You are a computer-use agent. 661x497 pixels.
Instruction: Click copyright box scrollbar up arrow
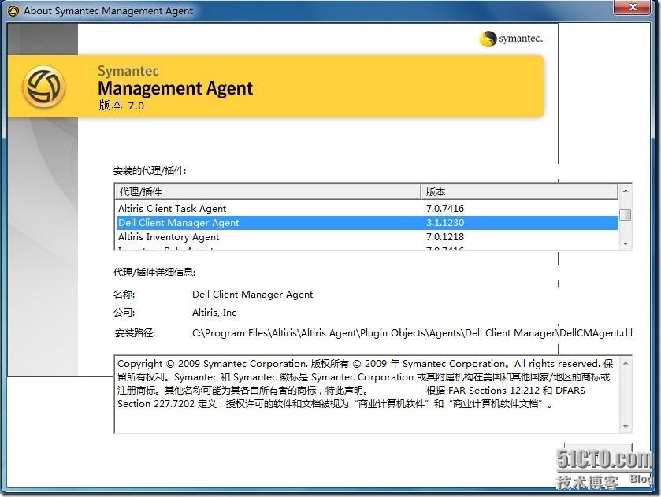(x=626, y=363)
